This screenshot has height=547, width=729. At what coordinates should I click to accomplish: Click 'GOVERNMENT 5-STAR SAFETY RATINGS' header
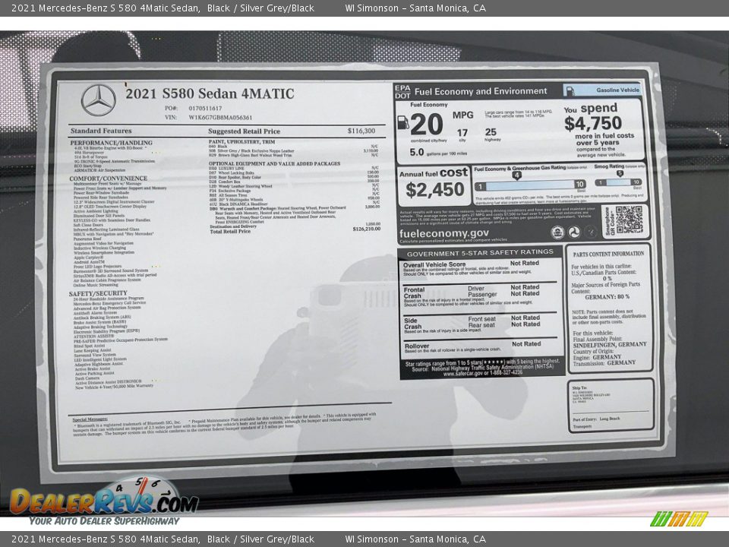click(480, 252)
